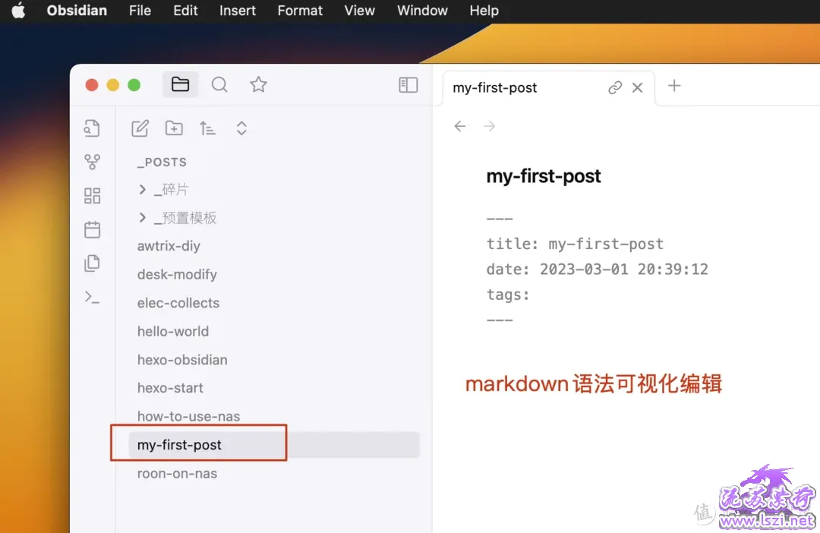
Task: Open command palette ribbon icon
Action: [x=92, y=297]
